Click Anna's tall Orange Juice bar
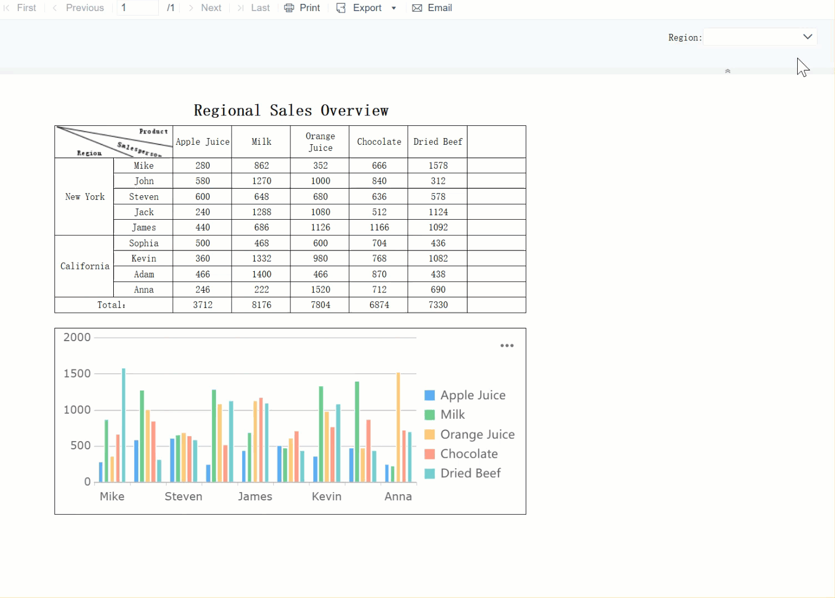835x598 pixels. pos(398,427)
